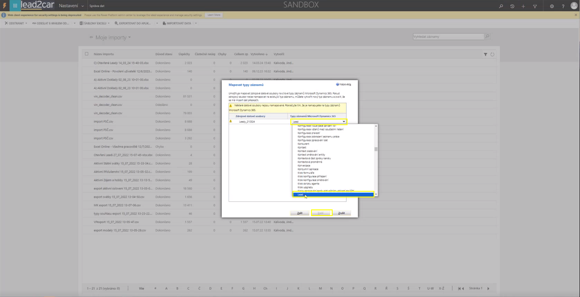Open recent items history icon

[x=512, y=6]
